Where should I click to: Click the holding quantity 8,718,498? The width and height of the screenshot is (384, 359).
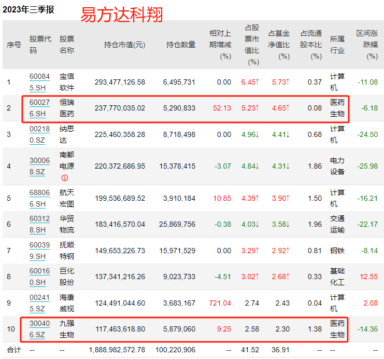pyautogui.click(x=179, y=134)
